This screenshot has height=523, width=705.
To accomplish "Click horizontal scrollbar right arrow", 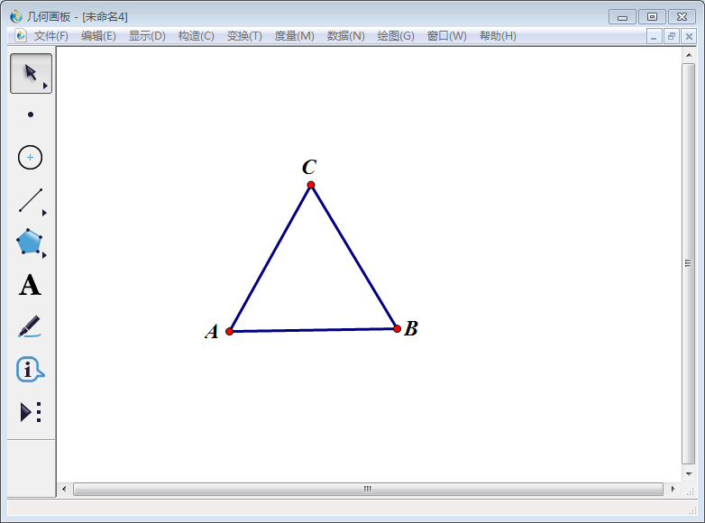I will click(673, 489).
